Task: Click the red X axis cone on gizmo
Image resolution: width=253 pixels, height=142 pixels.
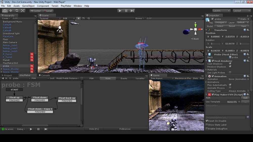Action: pos(199,29)
